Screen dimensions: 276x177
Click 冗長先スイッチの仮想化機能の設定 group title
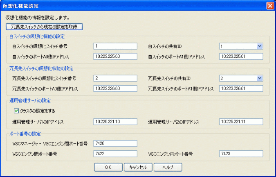[41, 68]
